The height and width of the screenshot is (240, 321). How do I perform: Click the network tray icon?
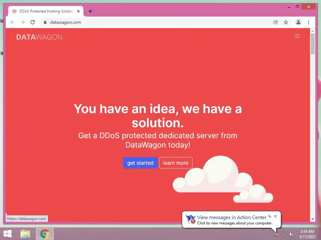click(284, 234)
